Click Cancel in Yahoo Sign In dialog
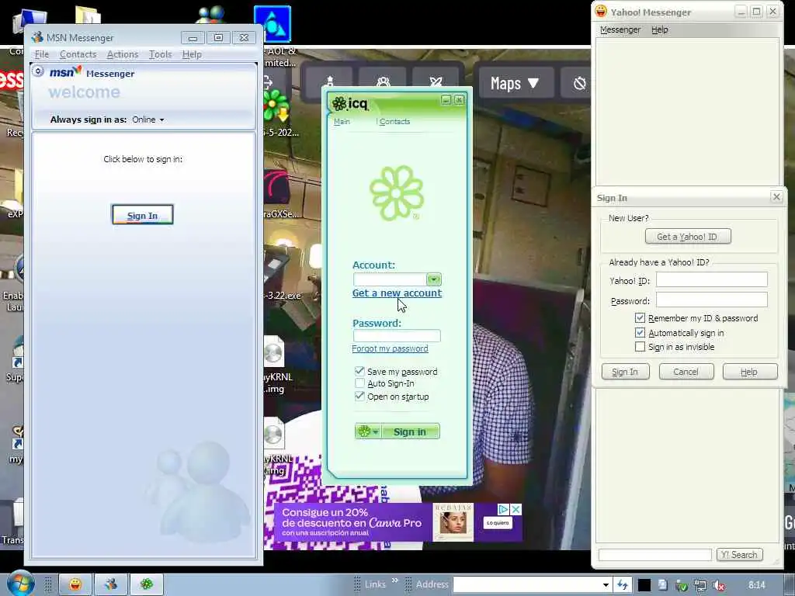Screen dimensions: 795x596 pyautogui.click(x=686, y=372)
